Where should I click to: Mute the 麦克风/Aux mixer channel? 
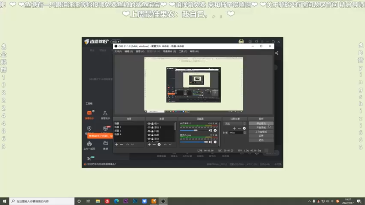click(210, 142)
